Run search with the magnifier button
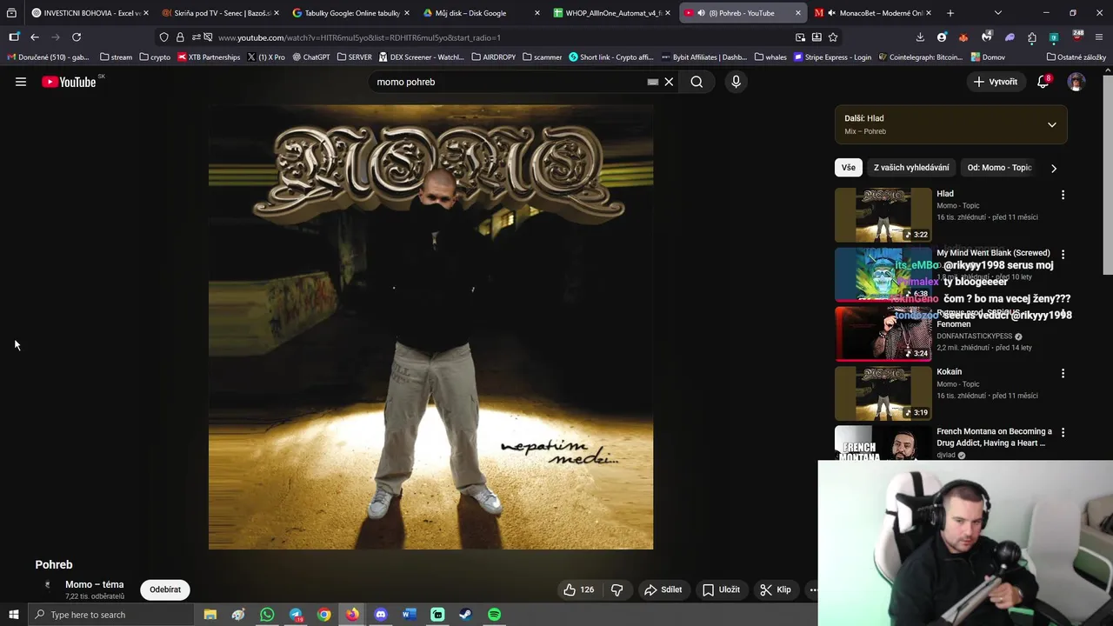The height and width of the screenshot is (626, 1113). click(696, 82)
